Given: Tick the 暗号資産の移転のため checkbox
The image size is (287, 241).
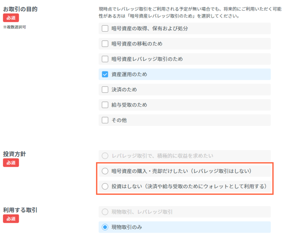Looking at the screenshot, I should [x=105, y=44].
